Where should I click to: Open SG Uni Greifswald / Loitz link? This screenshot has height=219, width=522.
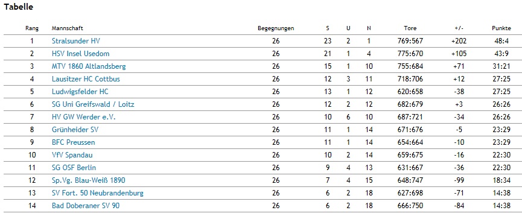93,104
